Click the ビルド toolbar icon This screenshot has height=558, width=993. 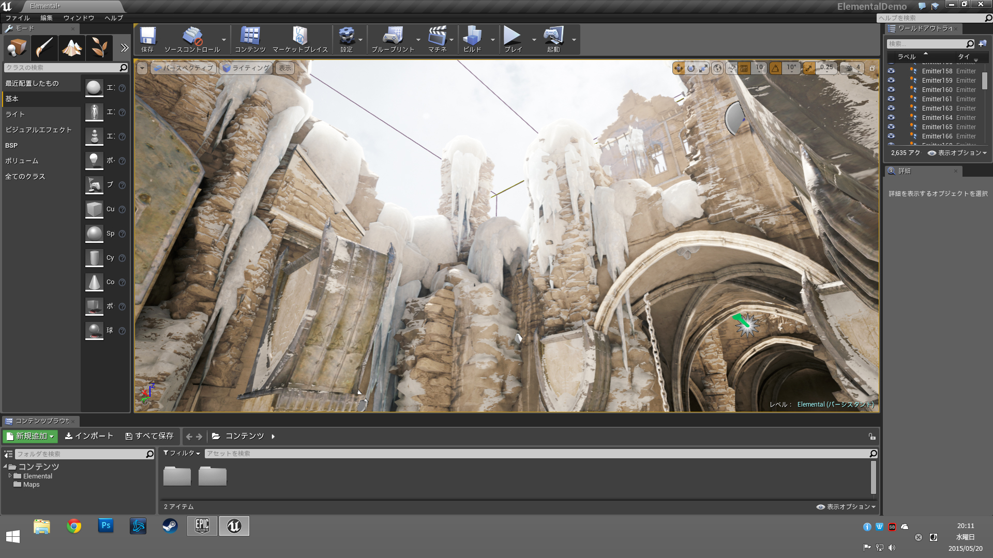(472, 39)
